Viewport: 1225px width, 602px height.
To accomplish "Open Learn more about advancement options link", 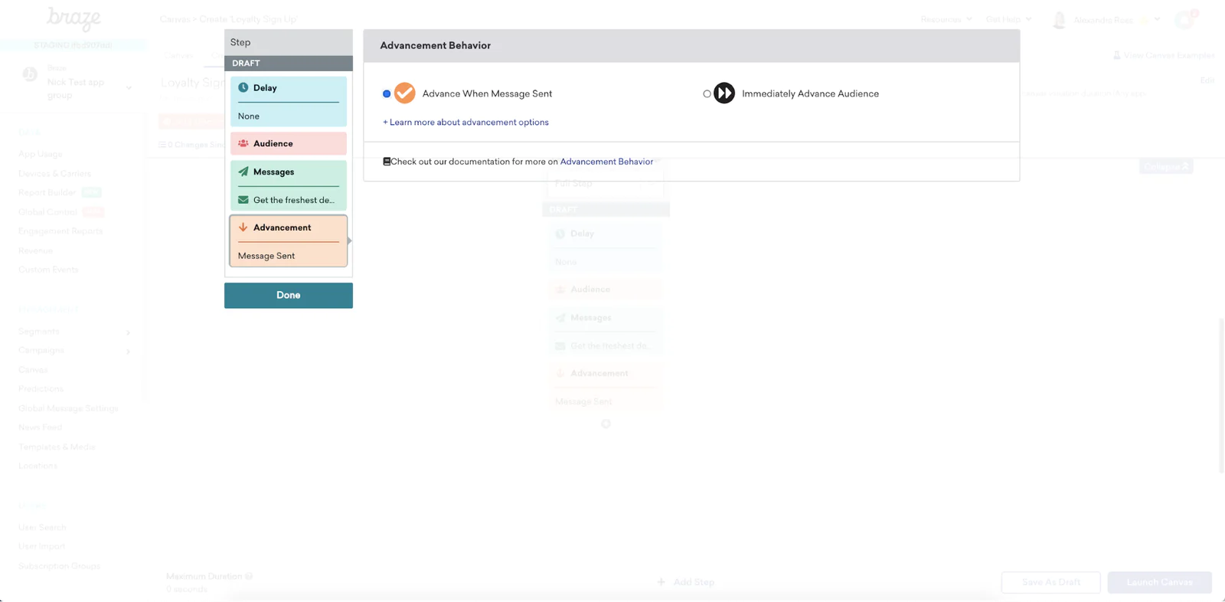I will coord(465,122).
